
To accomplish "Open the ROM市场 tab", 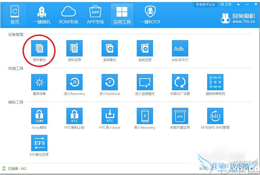I will (x=68, y=15).
